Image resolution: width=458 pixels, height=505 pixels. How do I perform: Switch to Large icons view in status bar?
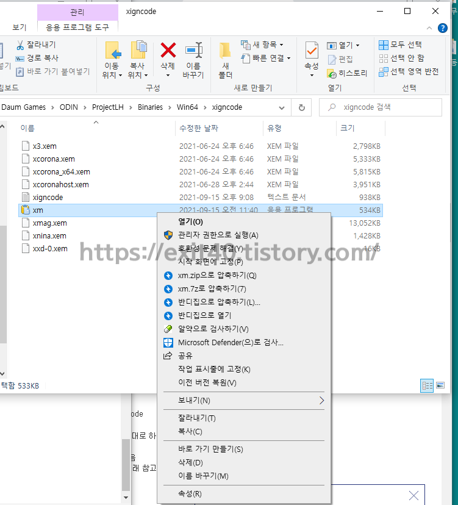(440, 385)
